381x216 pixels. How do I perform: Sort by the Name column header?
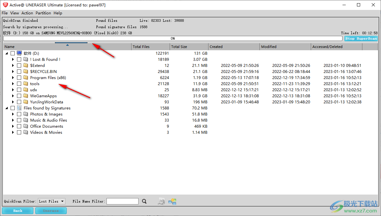tap(67, 47)
